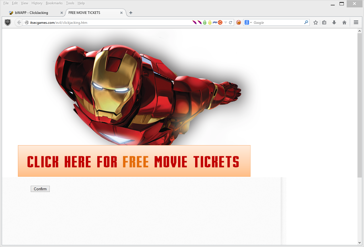Viewport: 364px width, 247px height.
Task: Expand the URL history dropdown arrow
Action: [x=226, y=22]
